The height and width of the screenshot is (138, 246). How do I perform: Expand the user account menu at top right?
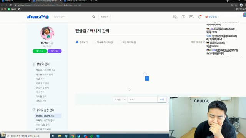point(212,17)
